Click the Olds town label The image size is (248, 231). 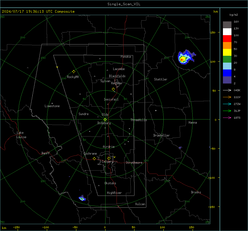click(x=105, y=115)
